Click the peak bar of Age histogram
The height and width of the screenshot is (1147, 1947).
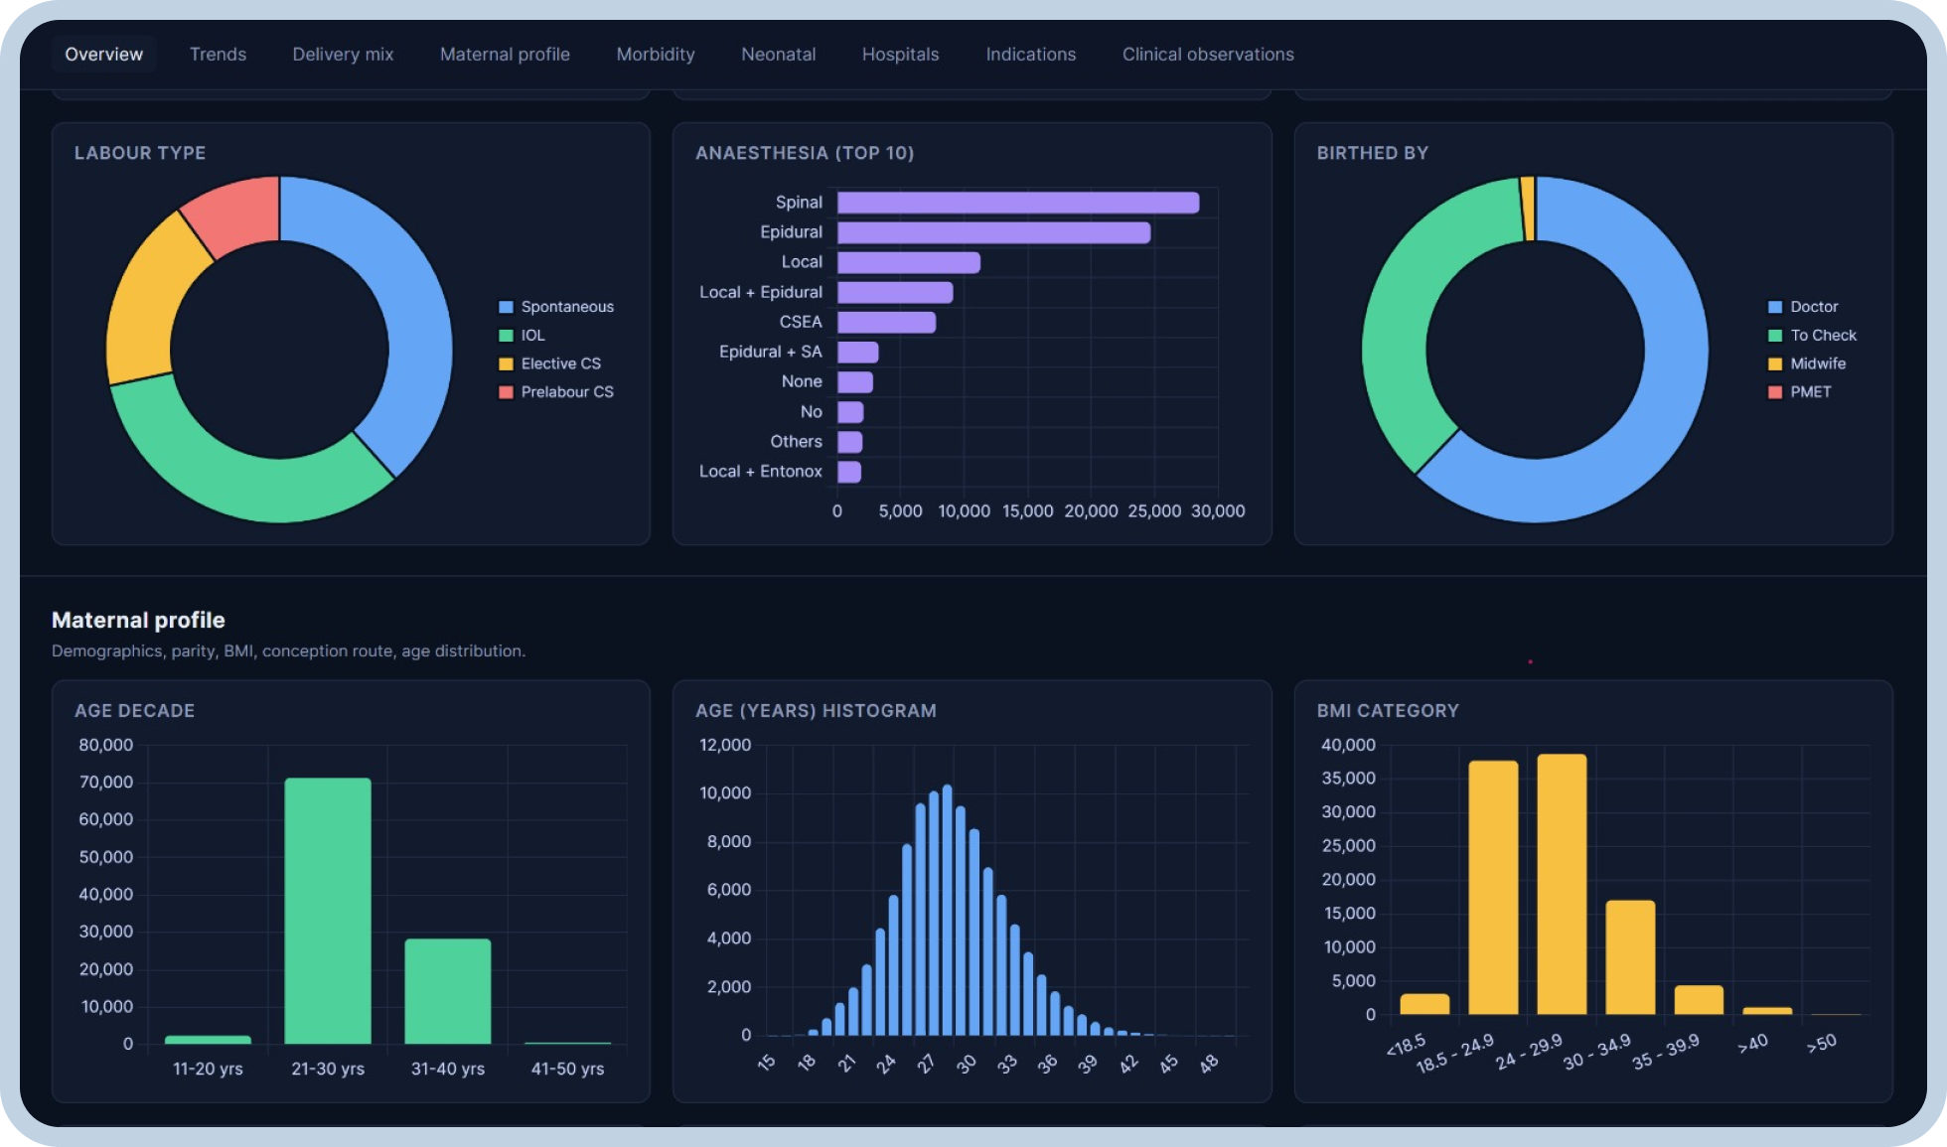tap(948, 910)
